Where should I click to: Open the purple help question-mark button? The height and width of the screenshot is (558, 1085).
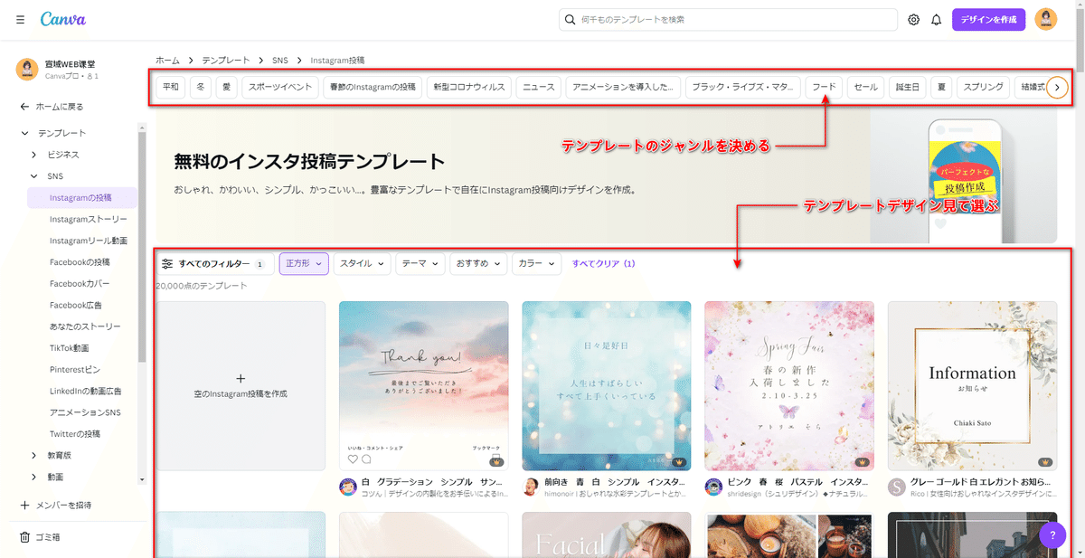coord(1052,534)
